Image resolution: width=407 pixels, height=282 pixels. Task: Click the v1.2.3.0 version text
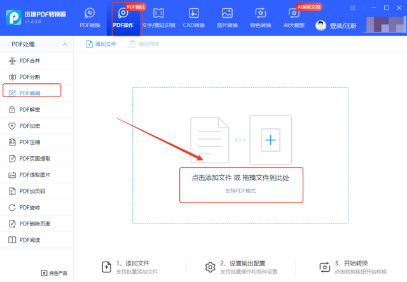click(x=33, y=21)
